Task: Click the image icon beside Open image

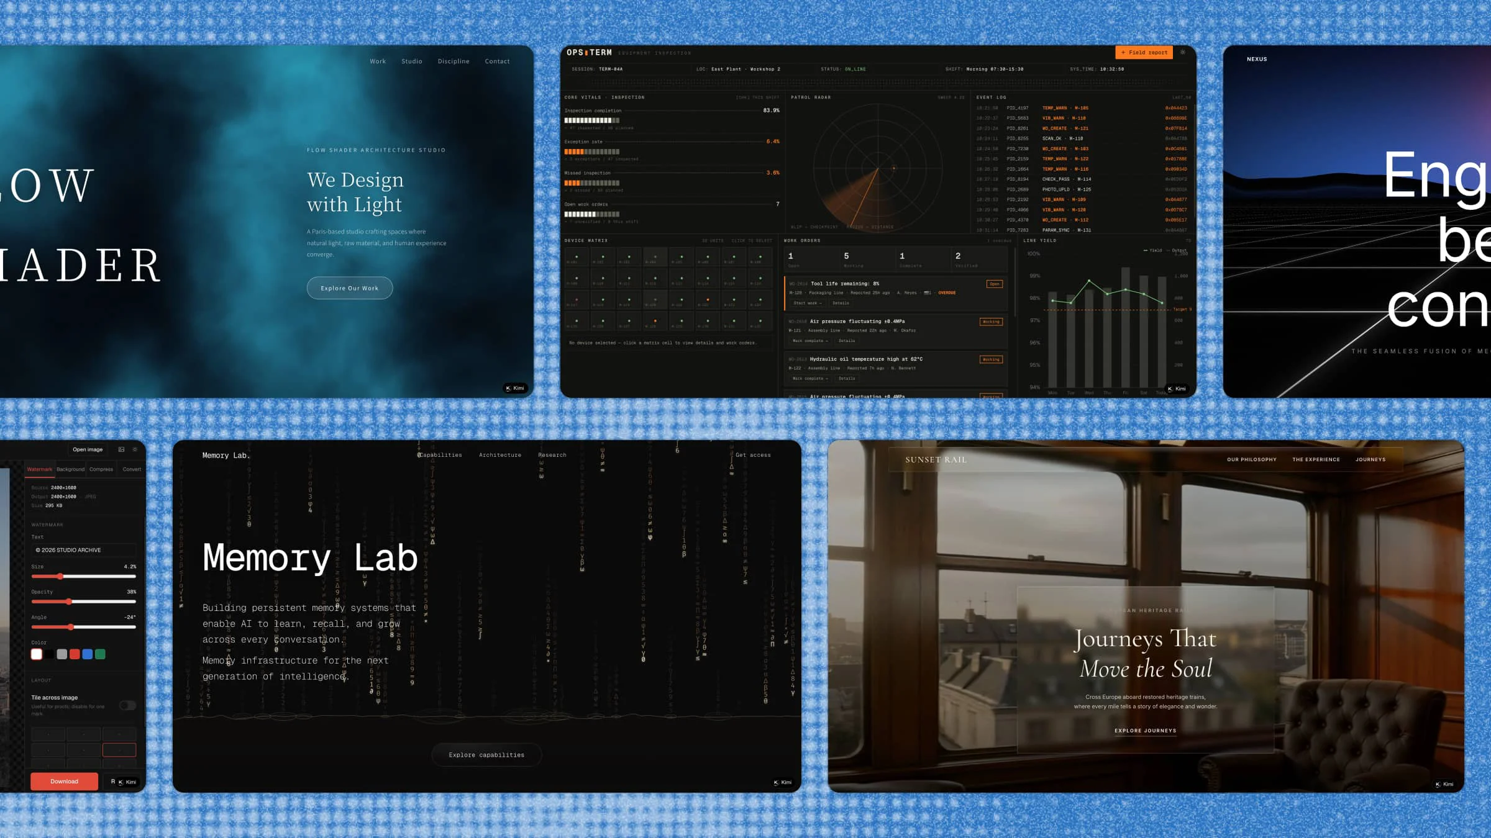Action: pyautogui.click(x=121, y=449)
